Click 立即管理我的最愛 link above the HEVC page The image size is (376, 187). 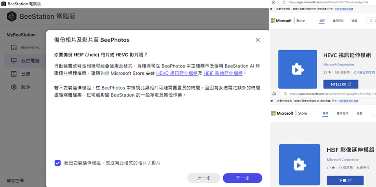(344, 9)
